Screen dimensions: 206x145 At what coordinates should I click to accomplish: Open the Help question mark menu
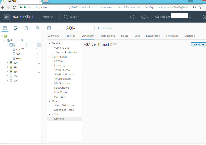coord(145,17)
